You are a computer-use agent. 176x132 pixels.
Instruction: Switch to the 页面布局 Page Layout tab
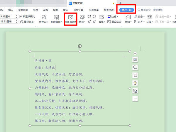click(x=23, y=10)
